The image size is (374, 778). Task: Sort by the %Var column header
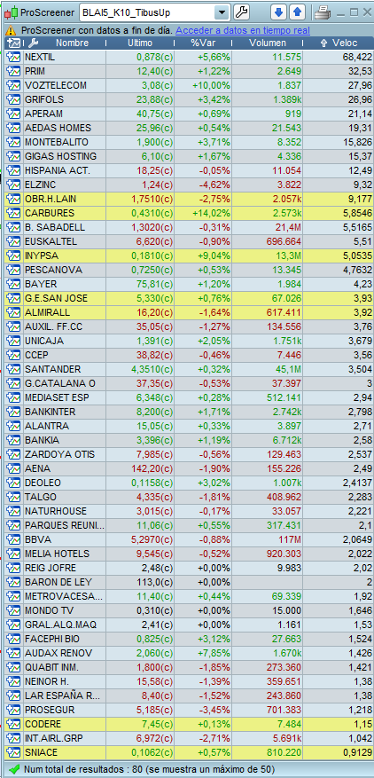202,43
